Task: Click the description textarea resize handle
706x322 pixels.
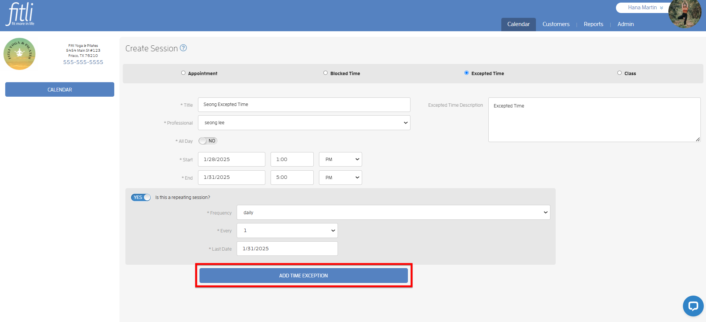Action: pyautogui.click(x=698, y=139)
